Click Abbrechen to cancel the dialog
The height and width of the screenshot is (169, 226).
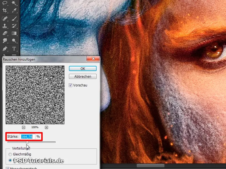pos(83,76)
